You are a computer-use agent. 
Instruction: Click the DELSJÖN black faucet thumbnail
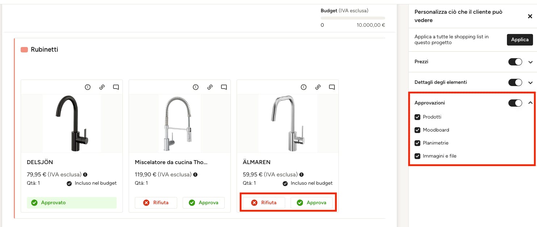click(72, 123)
